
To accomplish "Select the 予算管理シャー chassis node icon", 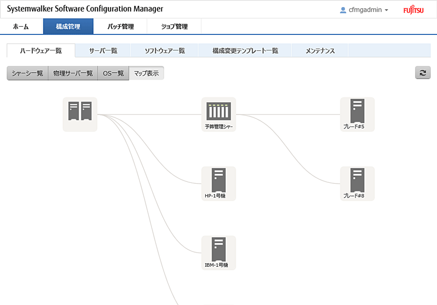I will 218,111.
